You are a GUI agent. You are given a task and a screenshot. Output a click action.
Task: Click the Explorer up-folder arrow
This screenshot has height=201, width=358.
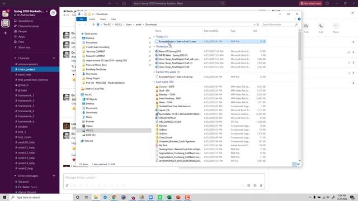93,25
